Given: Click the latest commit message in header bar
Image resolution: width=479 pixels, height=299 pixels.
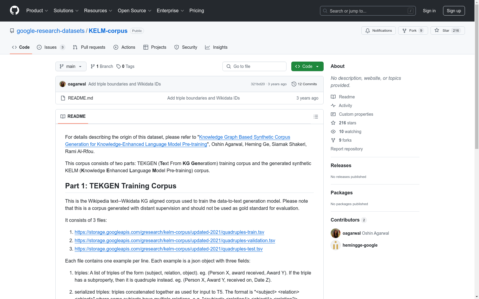Looking at the screenshot, I should point(125,84).
